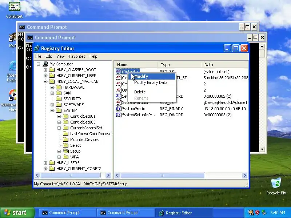The height and width of the screenshot is (218, 291).
Task: Select the Select folder icon
Action: point(66,145)
